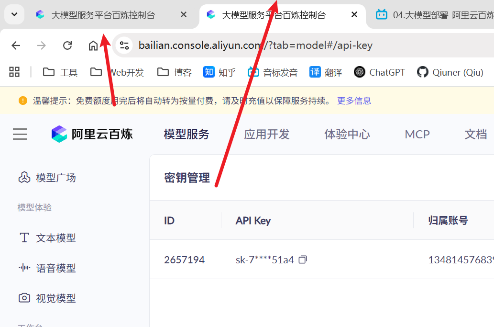Image resolution: width=494 pixels, height=327 pixels.
Task: Open the apps grid icon in bookmarks bar
Action: click(x=14, y=72)
